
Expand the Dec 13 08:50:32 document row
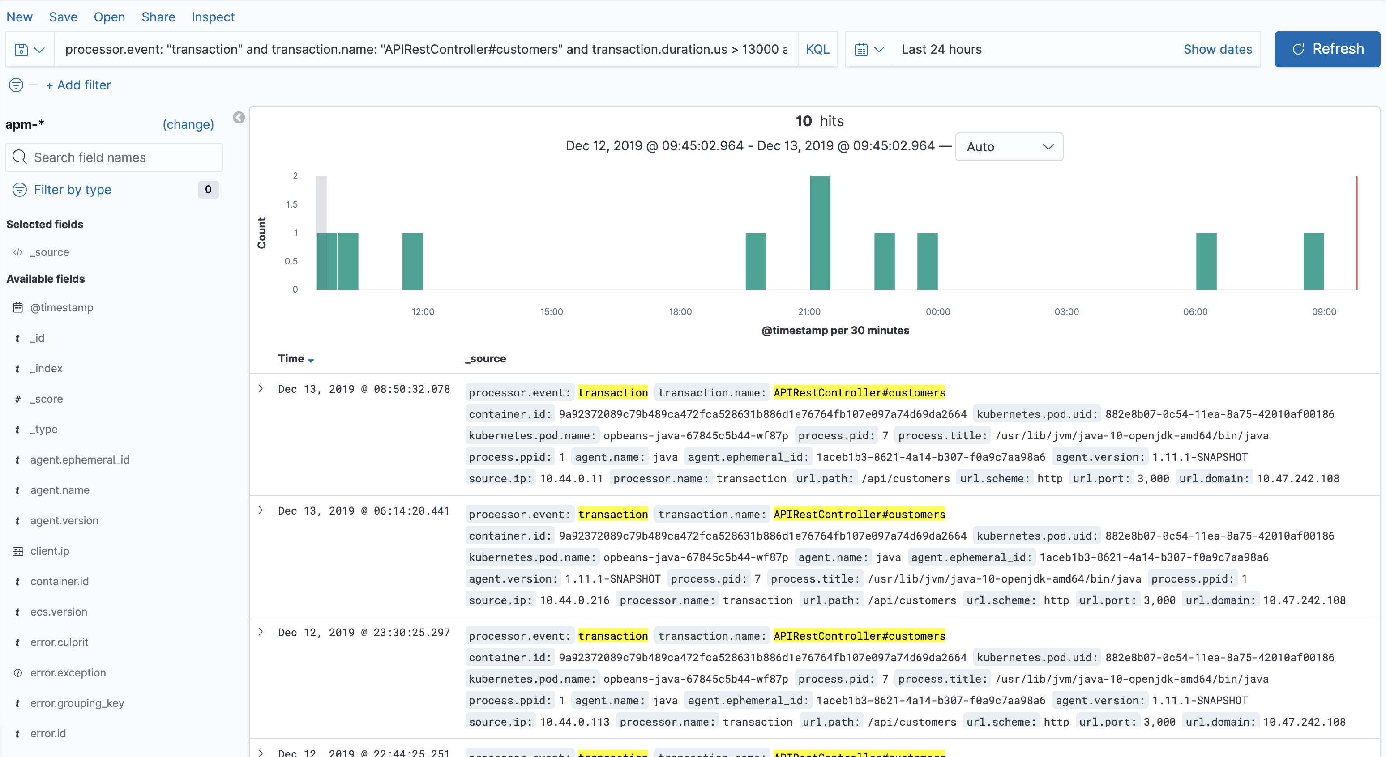click(x=261, y=389)
